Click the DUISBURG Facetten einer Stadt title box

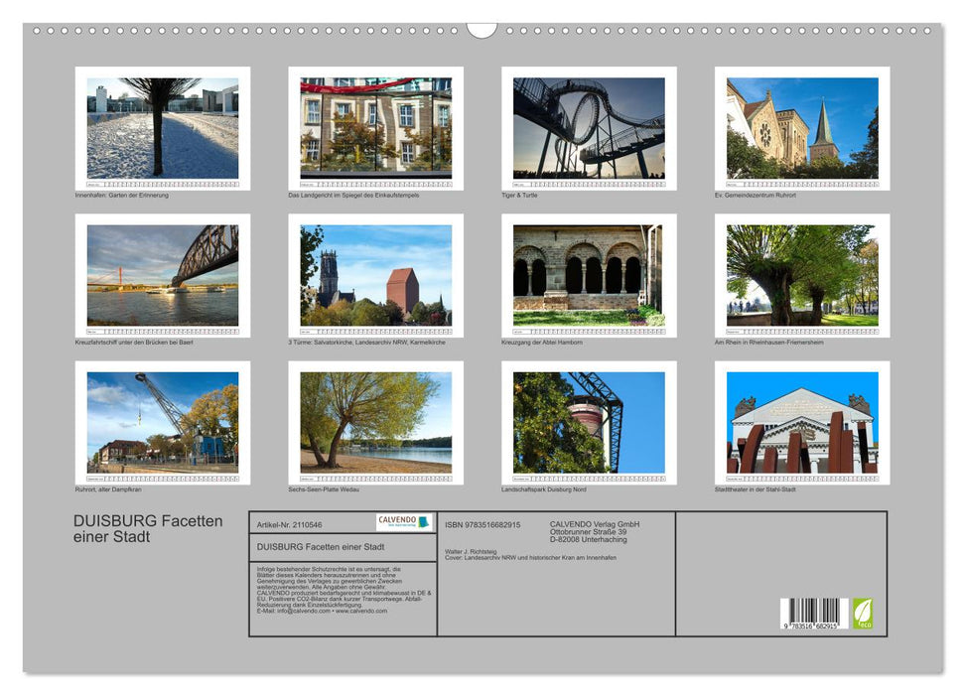[319, 547]
